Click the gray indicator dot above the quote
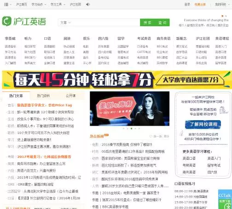The height and width of the screenshot is (209, 232). coord(226,16)
